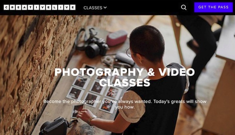Viewport: 235px width, 135px height.
Task: Click the GET THE PASS button
Action: click(x=213, y=7)
